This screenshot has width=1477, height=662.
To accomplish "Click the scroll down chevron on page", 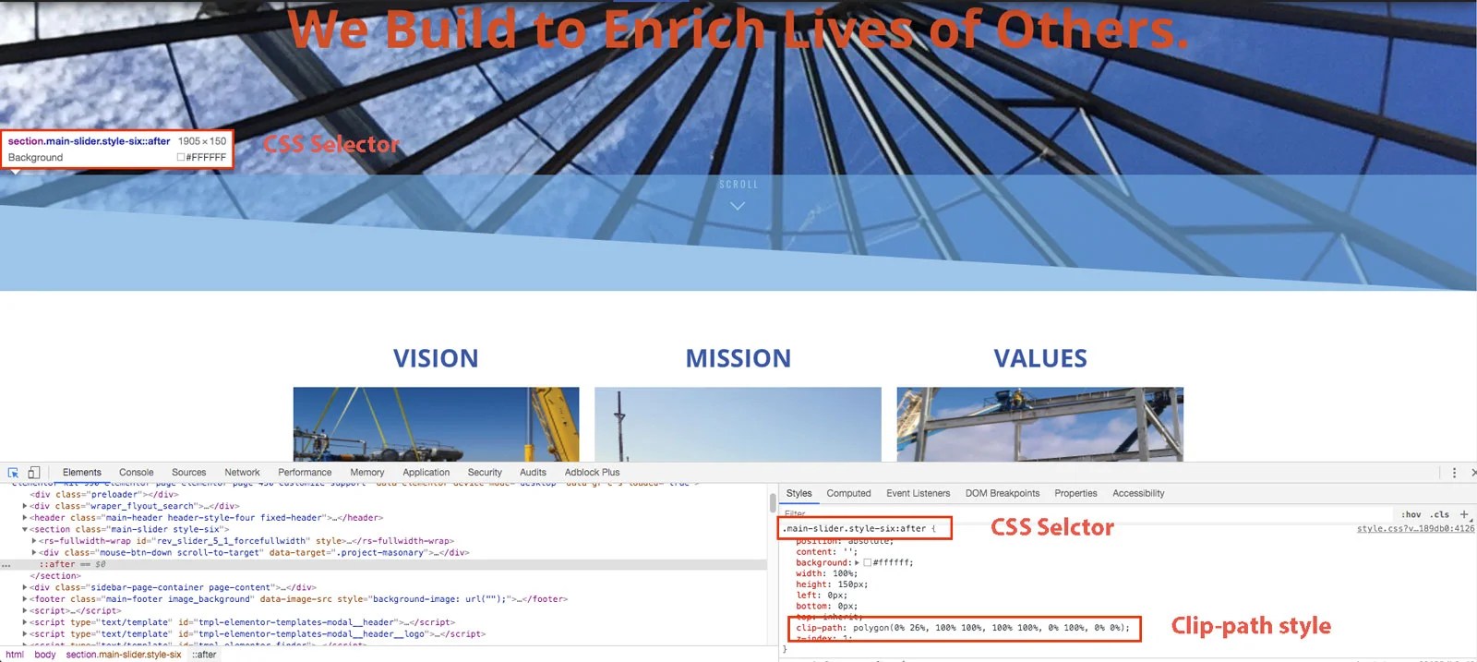I will click(x=738, y=206).
